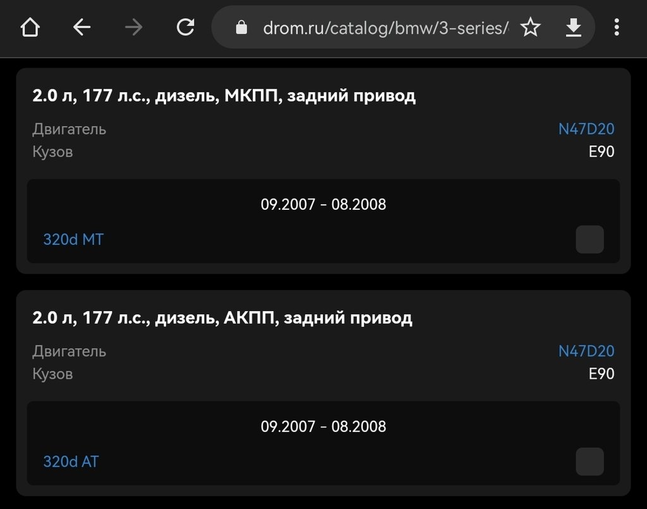Click the дизель МКПП задний привод heading

[x=224, y=96]
